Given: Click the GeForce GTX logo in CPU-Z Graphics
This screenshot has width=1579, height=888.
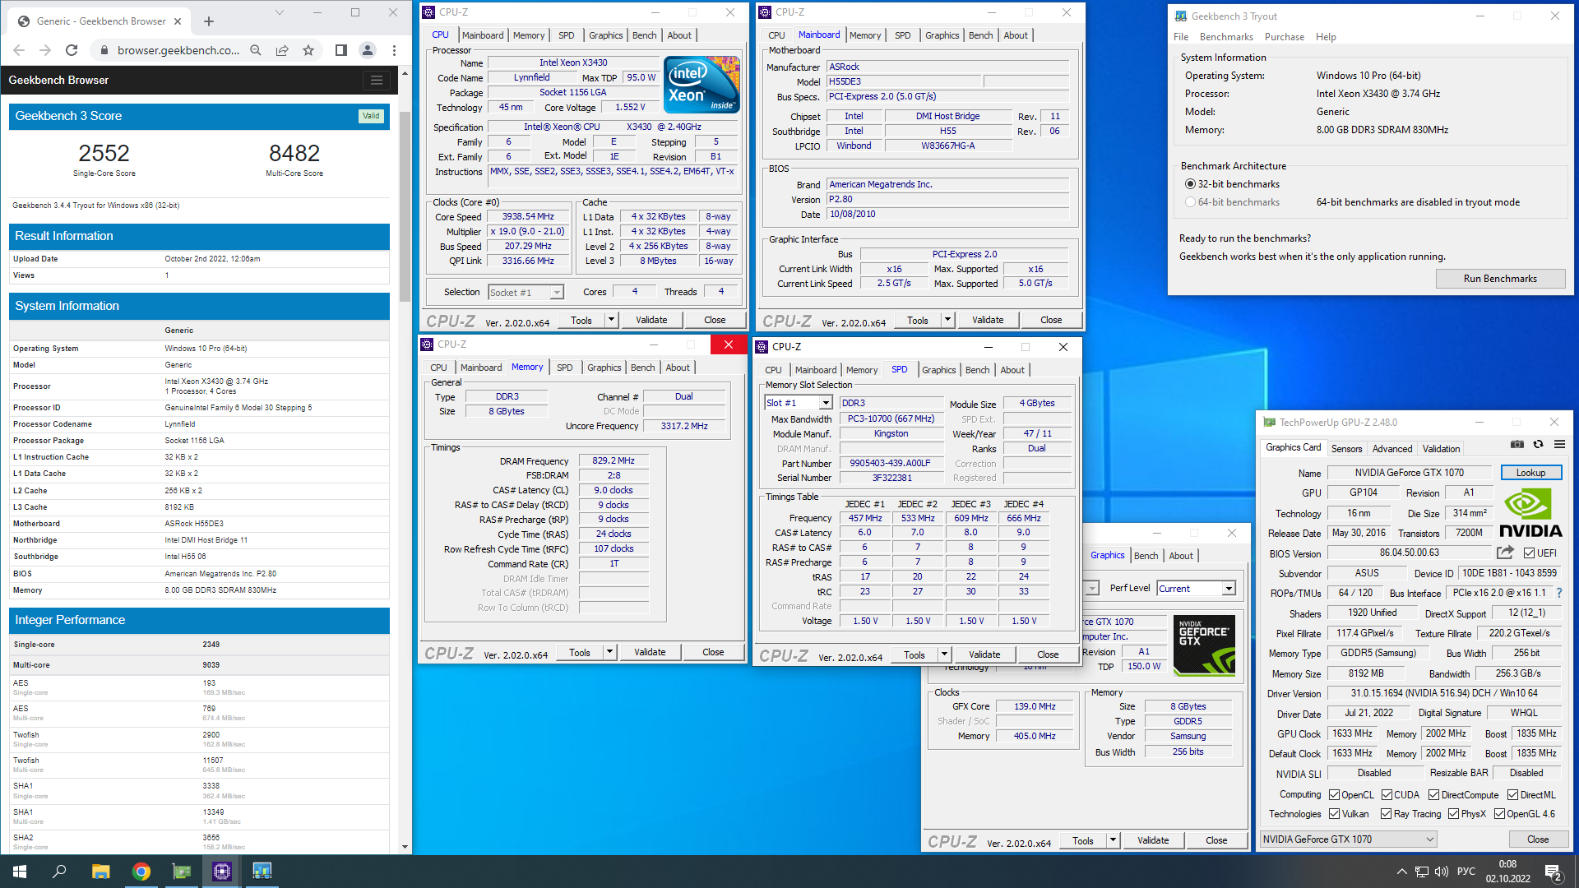Looking at the screenshot, I should (1204, 645).
